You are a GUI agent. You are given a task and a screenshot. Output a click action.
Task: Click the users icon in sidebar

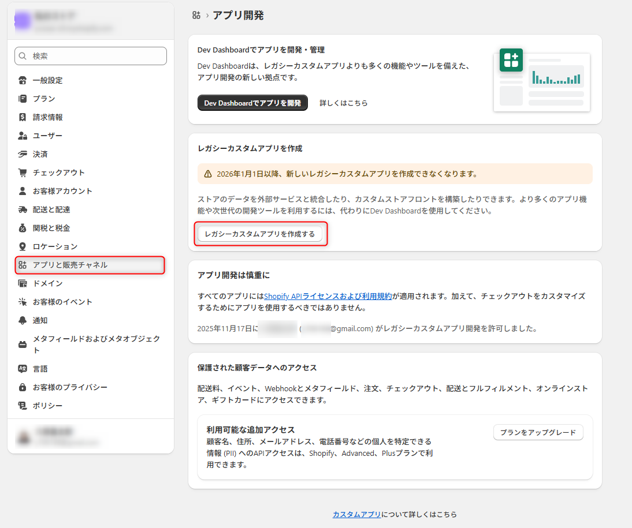[x=23, y=136]
